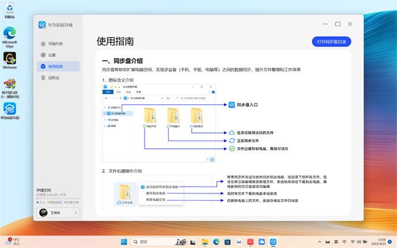
Task: Click the taskbar search box
Action: [159, 242]
